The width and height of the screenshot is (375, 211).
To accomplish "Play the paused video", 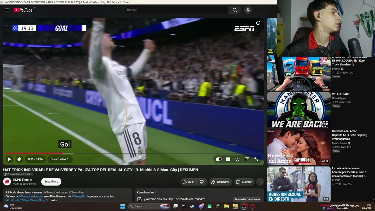I will 9,159.
